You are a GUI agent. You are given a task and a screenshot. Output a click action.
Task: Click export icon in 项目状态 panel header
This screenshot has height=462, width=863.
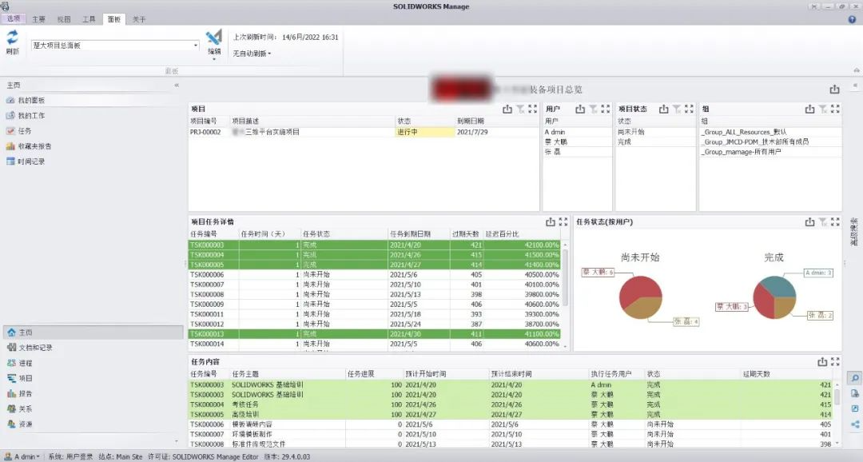click(664, 109)
